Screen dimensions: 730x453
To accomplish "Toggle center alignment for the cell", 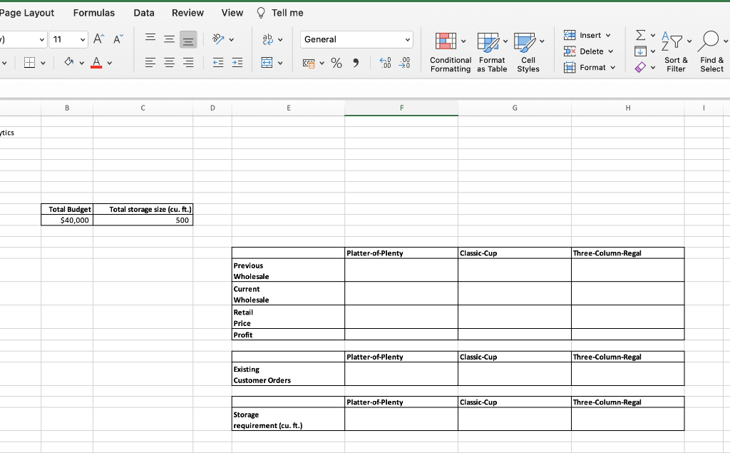I will [169, 63].
